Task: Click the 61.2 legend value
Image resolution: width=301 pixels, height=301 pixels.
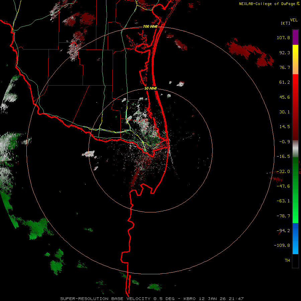Action: 285,82
